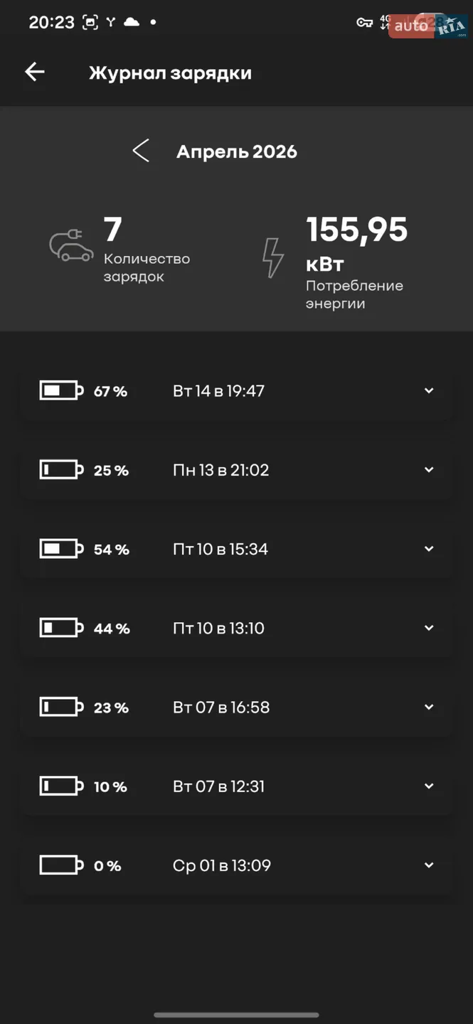The height and width of the screenshot is (1024, 473).
Task: Expand the Вт 14 в 19:47 charging entry
Action: coord(429,390)
